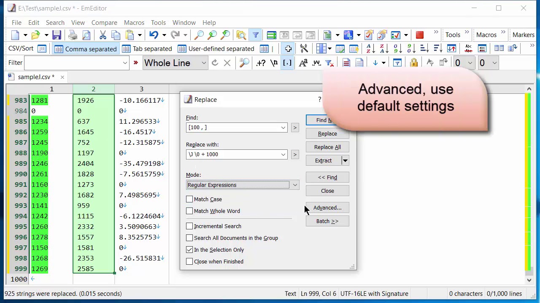Expand the Find field history dropdown
Screen dimensions: 540x303
283,128
